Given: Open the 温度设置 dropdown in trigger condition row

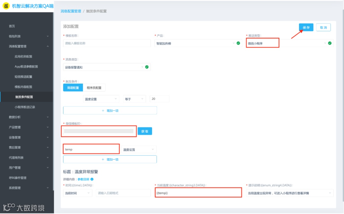Looking at the screenshot, I should point(101,99).
